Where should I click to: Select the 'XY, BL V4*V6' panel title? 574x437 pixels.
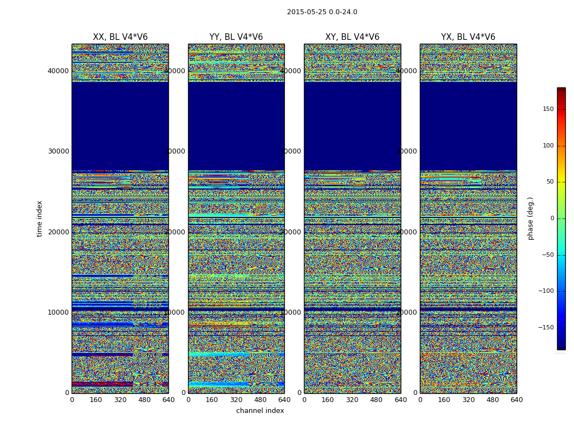352,37
